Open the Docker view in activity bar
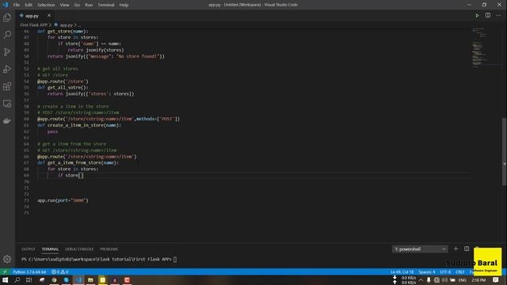Viewport: 507px width, 285px height. point(7,121)
